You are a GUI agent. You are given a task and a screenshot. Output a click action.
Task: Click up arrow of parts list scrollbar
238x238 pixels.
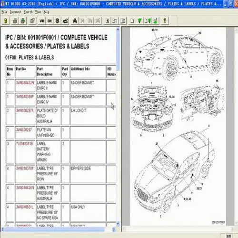coord(118,30)
